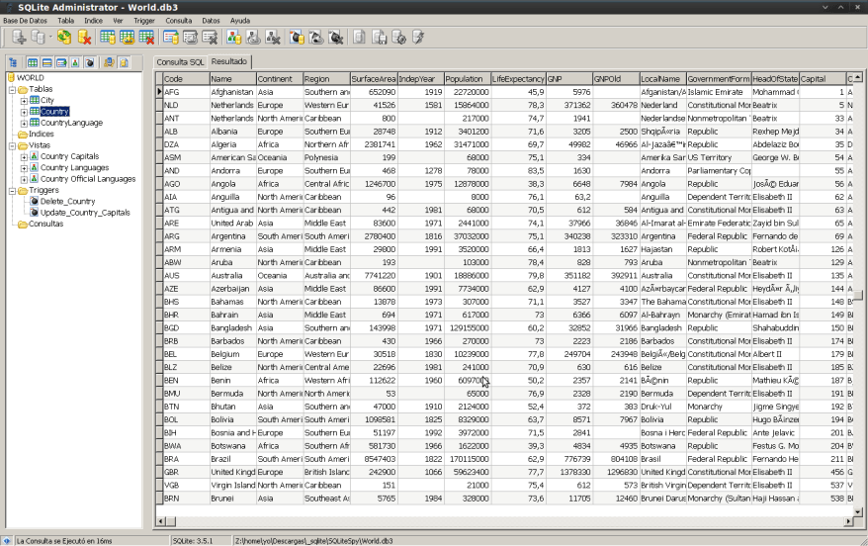This screenshot has width=868, height=546.
Task: Click the create index toolbar icon
Action: click(x=233, y=38)
